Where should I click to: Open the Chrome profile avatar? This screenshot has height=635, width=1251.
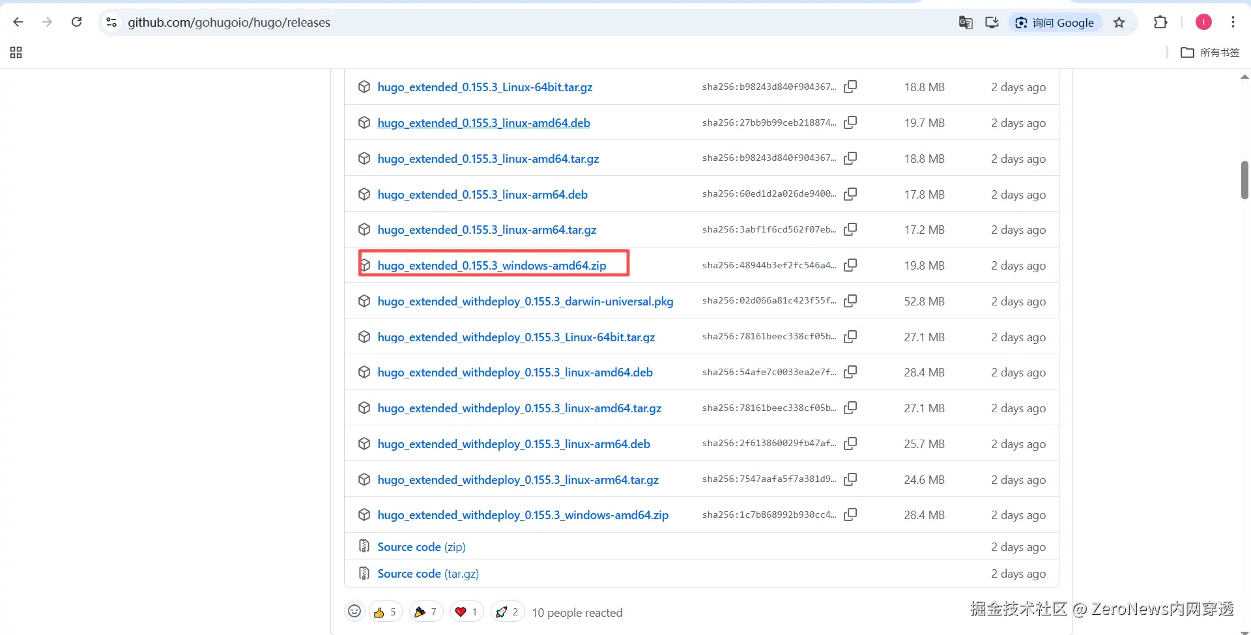click(x=1203, y=22)
